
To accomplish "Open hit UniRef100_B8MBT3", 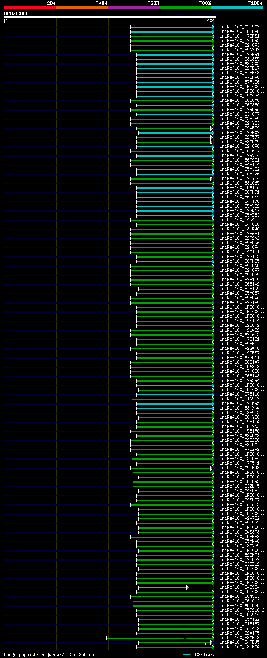I will click(x=239, y=638).
